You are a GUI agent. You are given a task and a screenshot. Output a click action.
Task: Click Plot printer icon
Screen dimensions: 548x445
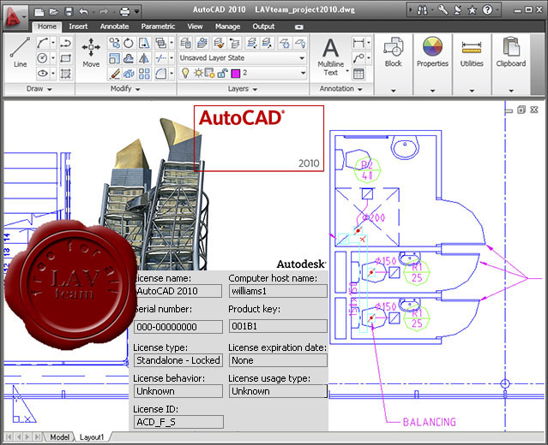[x=124, y=12]
